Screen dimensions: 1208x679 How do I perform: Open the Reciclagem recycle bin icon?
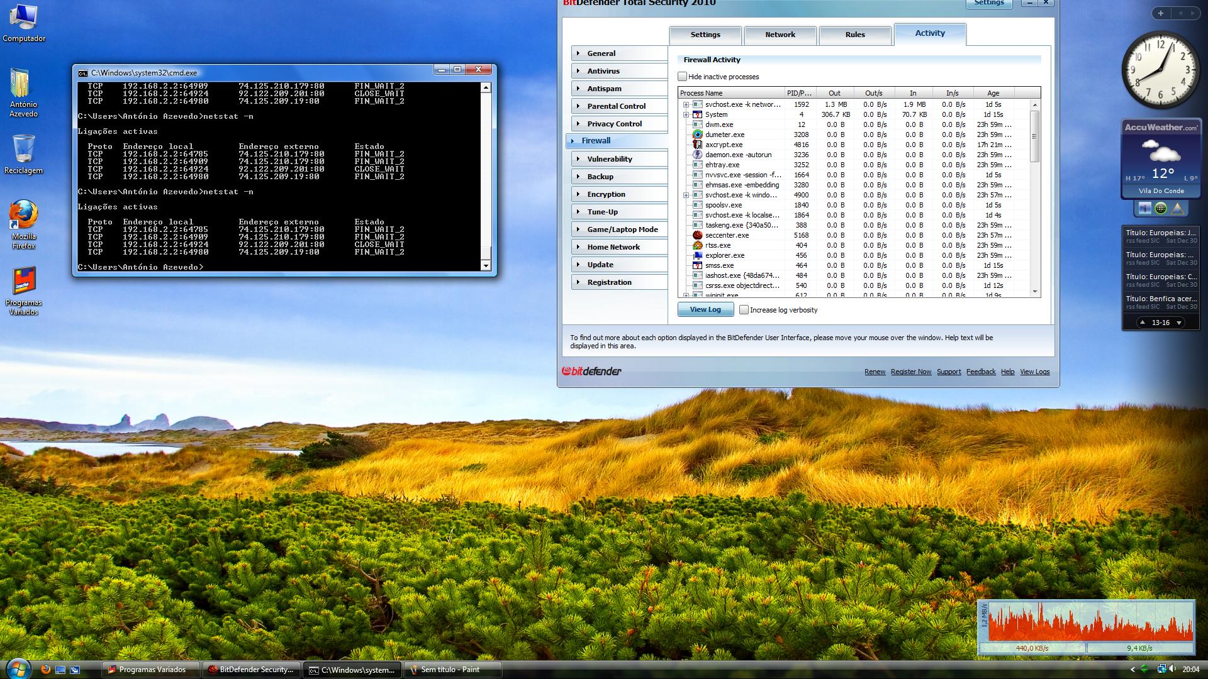(x=23, y=154)
